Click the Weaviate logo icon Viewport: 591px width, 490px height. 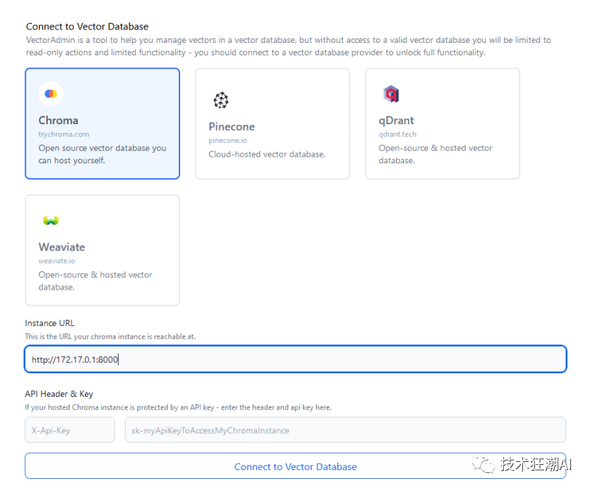click(x=51, y=220)
